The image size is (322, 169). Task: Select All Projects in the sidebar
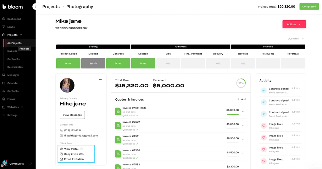tap(14, 43)
